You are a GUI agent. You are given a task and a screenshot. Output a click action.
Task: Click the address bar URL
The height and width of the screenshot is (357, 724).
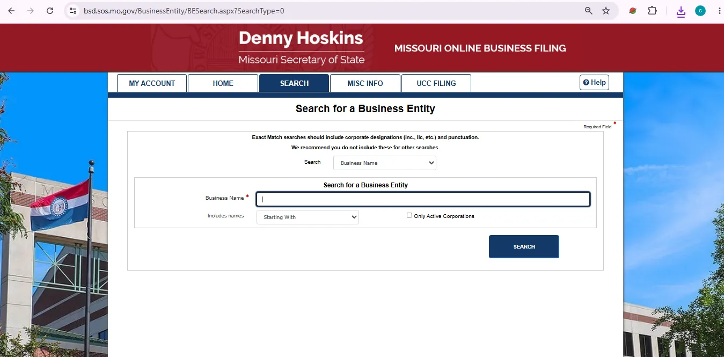[x=184, y=11]
